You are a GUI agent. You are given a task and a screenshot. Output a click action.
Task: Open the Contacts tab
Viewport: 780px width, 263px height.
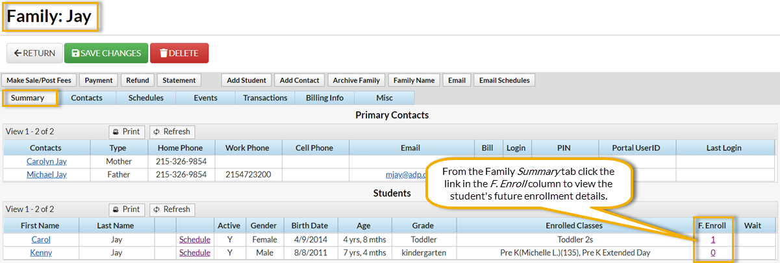86,98
